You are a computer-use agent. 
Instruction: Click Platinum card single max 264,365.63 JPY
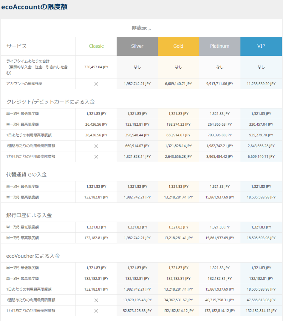(x=220, y=124)
